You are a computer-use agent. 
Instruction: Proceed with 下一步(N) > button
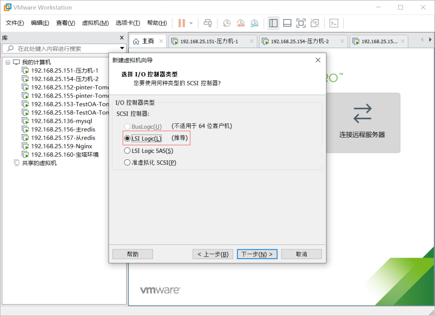pos(257,254)
